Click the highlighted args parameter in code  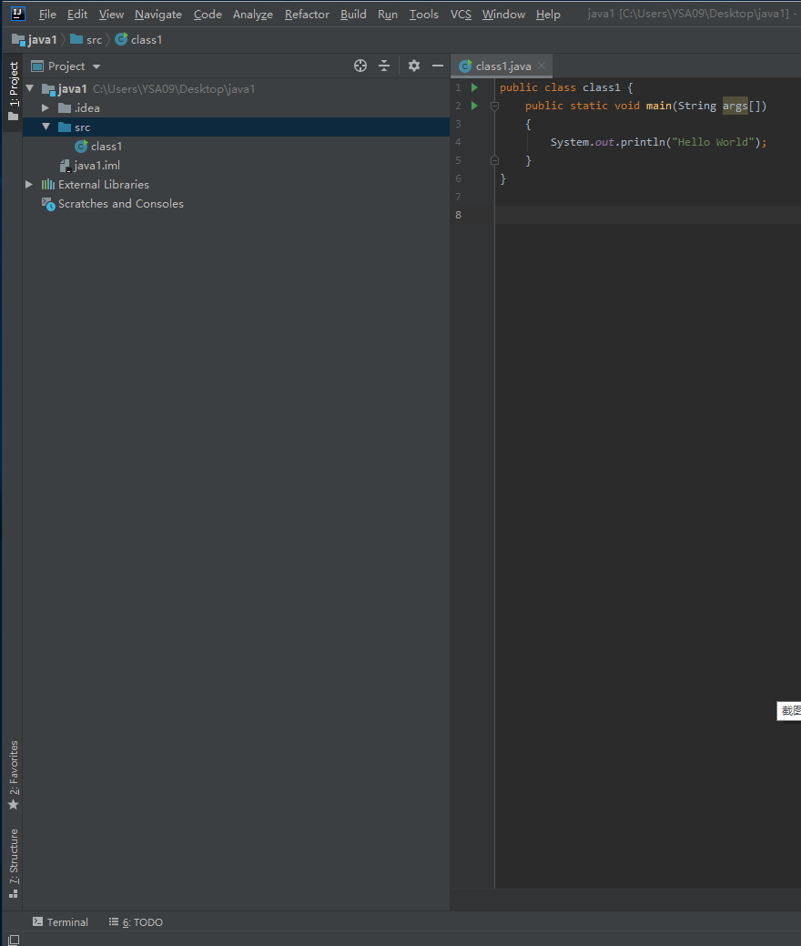[735, 105]
